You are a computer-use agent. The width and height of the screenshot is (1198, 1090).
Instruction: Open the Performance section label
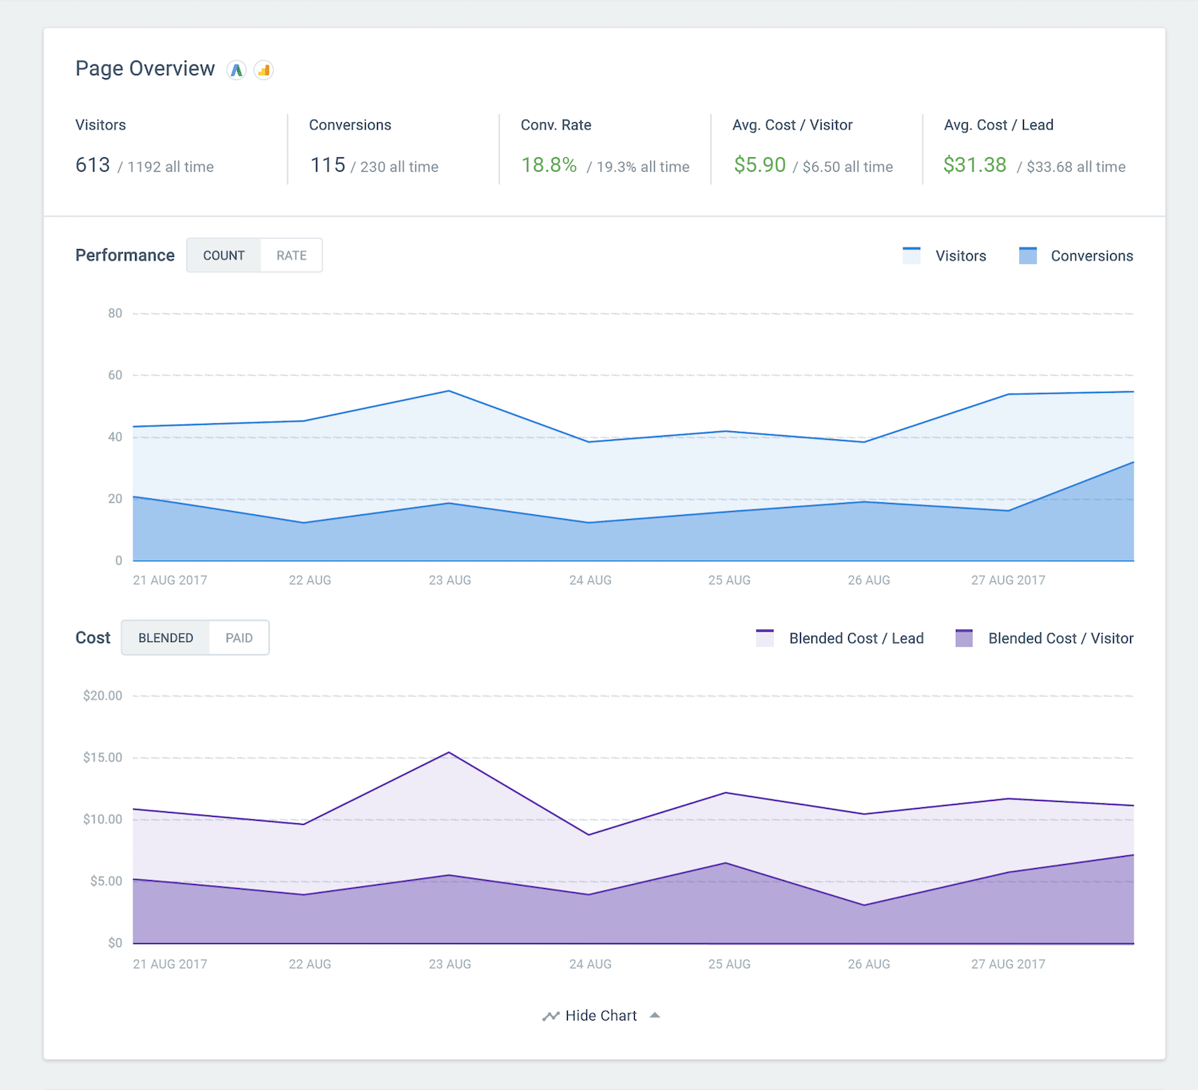coord(125,255)
